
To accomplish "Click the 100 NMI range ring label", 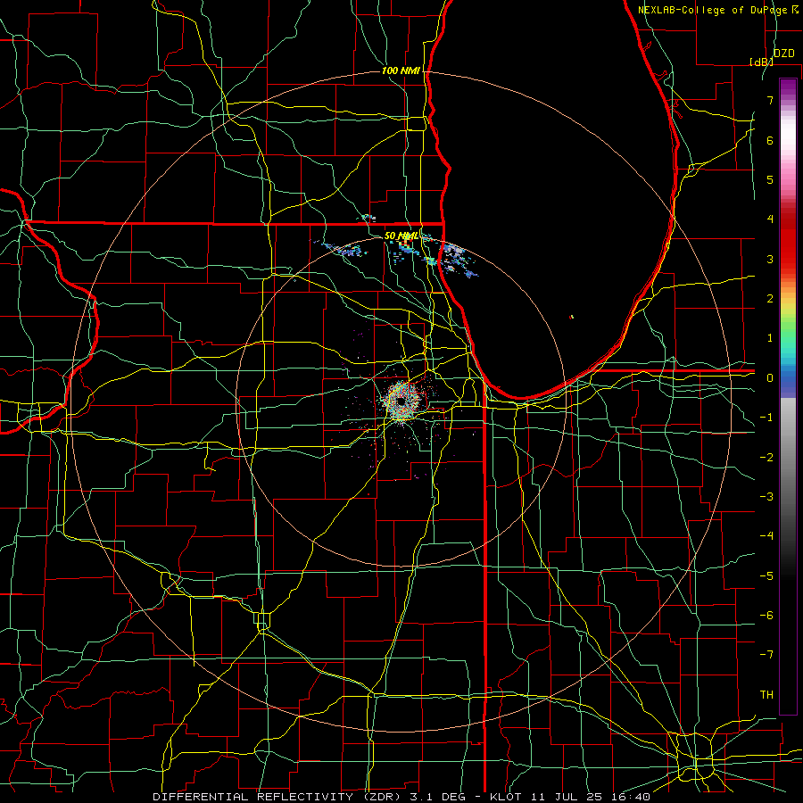I will (401, 70).
